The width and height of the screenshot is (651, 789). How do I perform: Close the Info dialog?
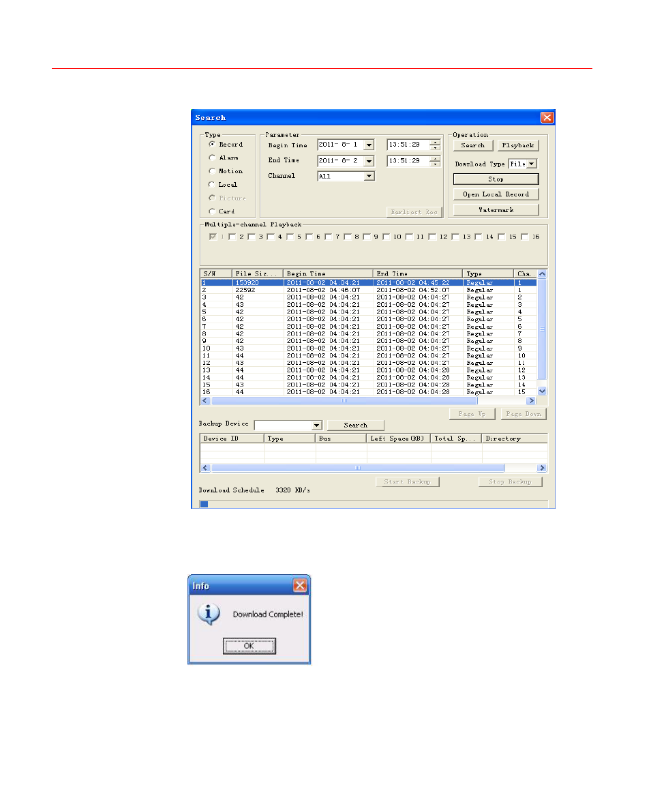pos(301,585)
